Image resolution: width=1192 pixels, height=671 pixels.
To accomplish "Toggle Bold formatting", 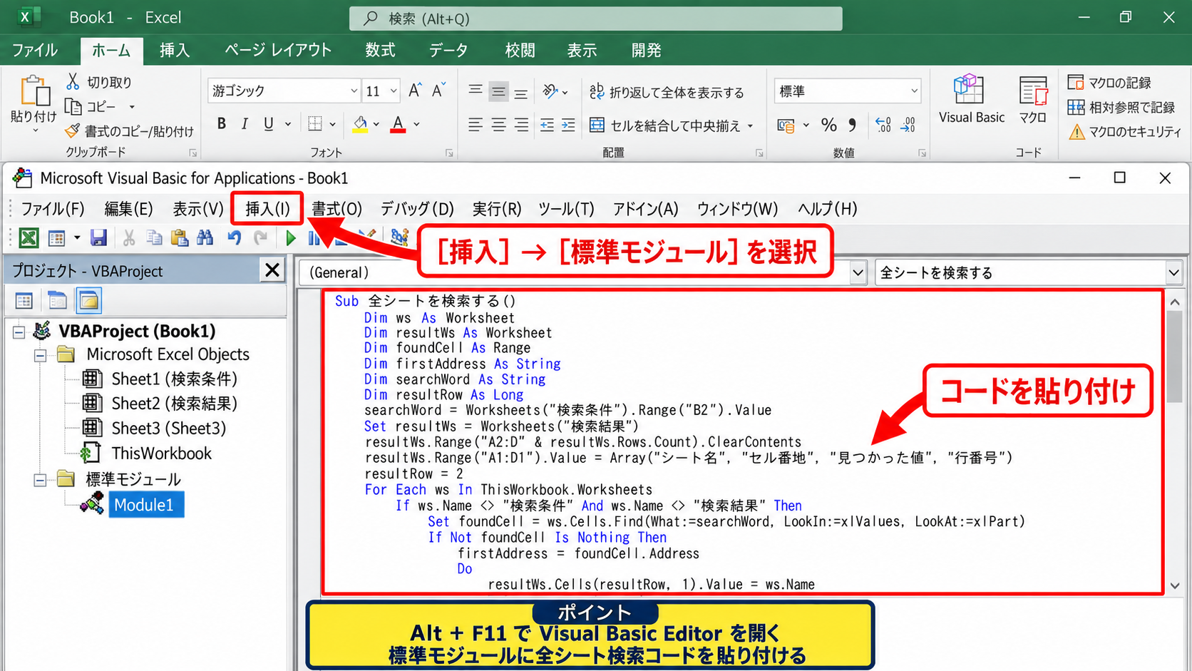I will tap(222, 124).
